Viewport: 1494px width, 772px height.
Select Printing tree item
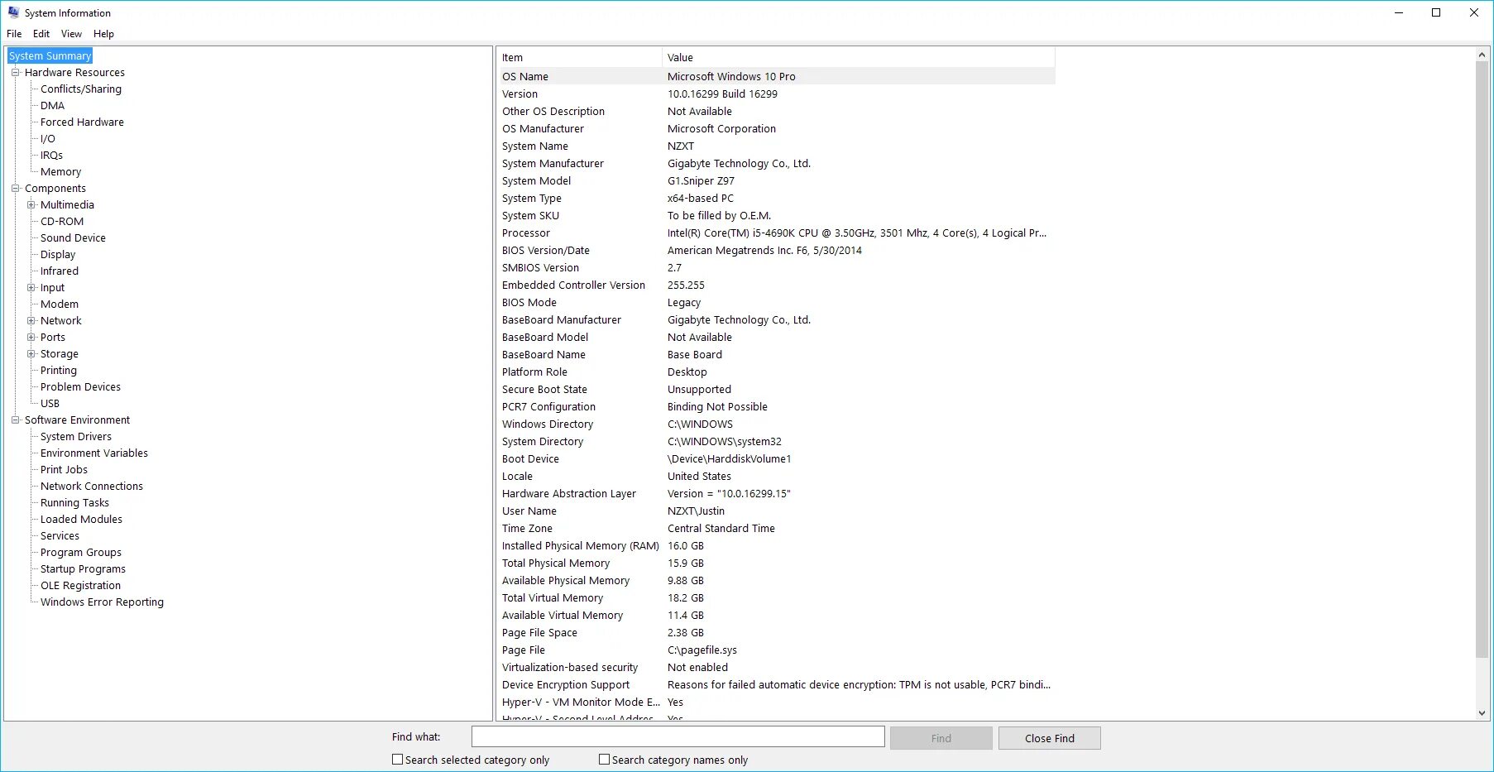pos(59,370)
